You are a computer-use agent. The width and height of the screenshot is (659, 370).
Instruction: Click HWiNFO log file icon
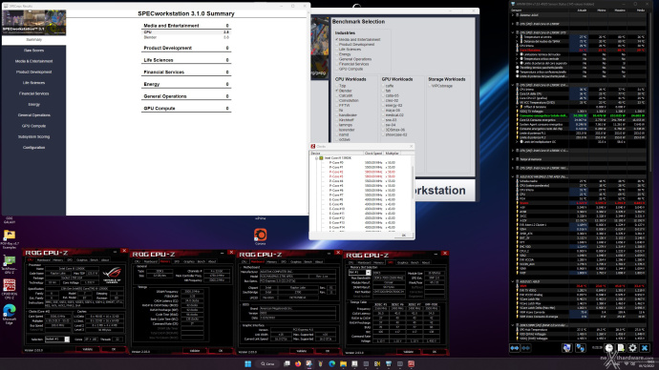621,348
